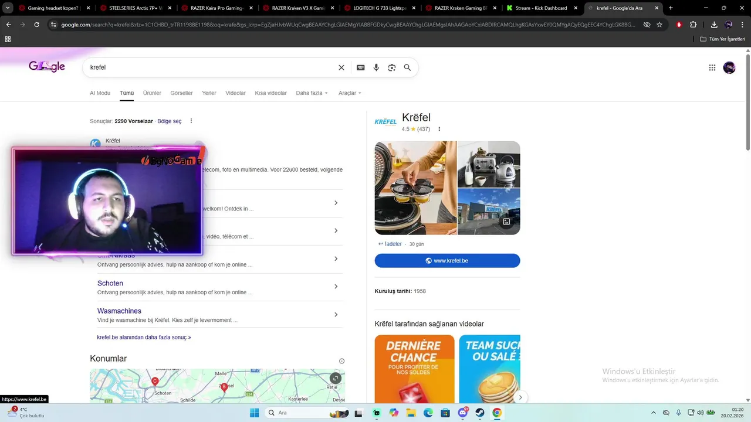
Task: View more photos of Krëfel
Action: [x=506, y=222]
